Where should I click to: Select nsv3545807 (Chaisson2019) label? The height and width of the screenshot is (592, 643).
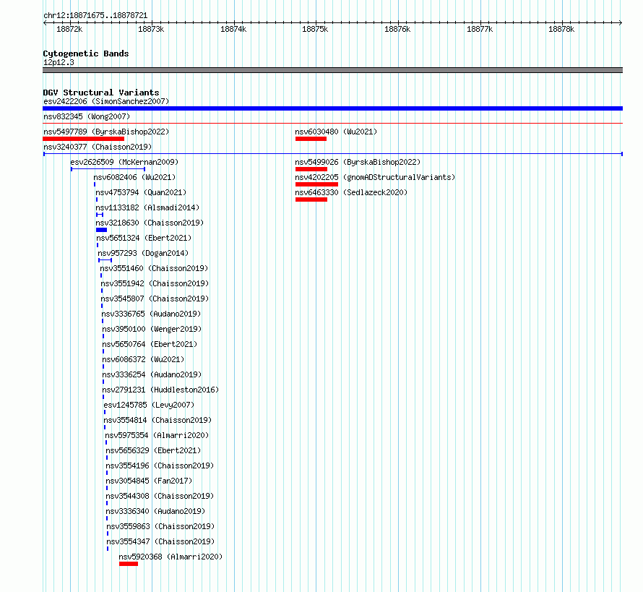click(x=155, y=299)
